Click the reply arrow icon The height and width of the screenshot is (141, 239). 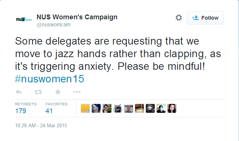[x=19, y=92]
